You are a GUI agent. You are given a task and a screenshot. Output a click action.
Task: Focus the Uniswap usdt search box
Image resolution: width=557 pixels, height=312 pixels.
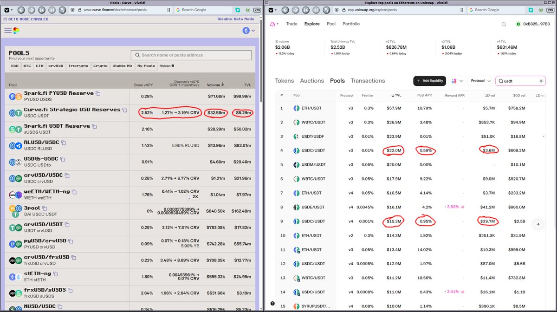click(x=520, y=81)
